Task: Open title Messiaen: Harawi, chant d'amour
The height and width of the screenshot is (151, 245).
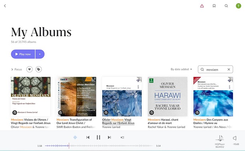Action: [x=163, y=121]
